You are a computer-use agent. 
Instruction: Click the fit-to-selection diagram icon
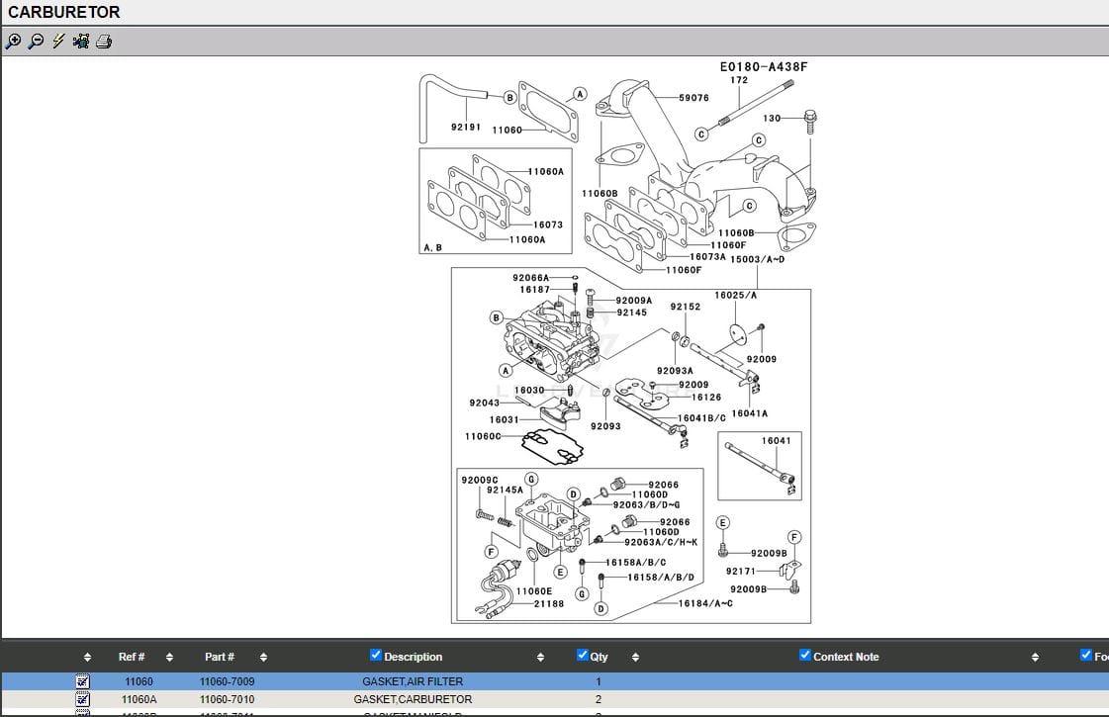pyautogui.click(x=81, y=42)
